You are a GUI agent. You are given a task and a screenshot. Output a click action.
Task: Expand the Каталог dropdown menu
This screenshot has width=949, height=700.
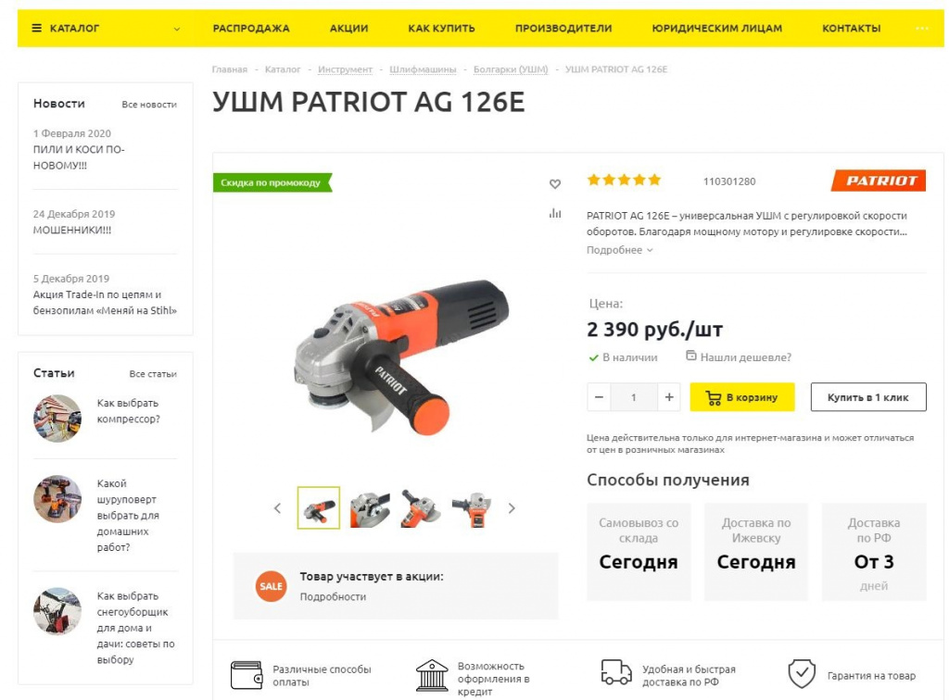(106, 29)
